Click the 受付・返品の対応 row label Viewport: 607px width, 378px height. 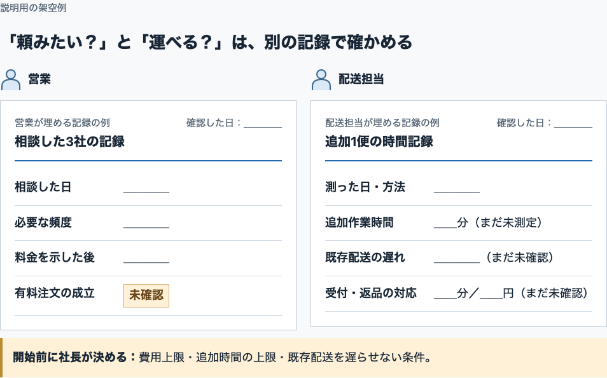tap(371, 293)
